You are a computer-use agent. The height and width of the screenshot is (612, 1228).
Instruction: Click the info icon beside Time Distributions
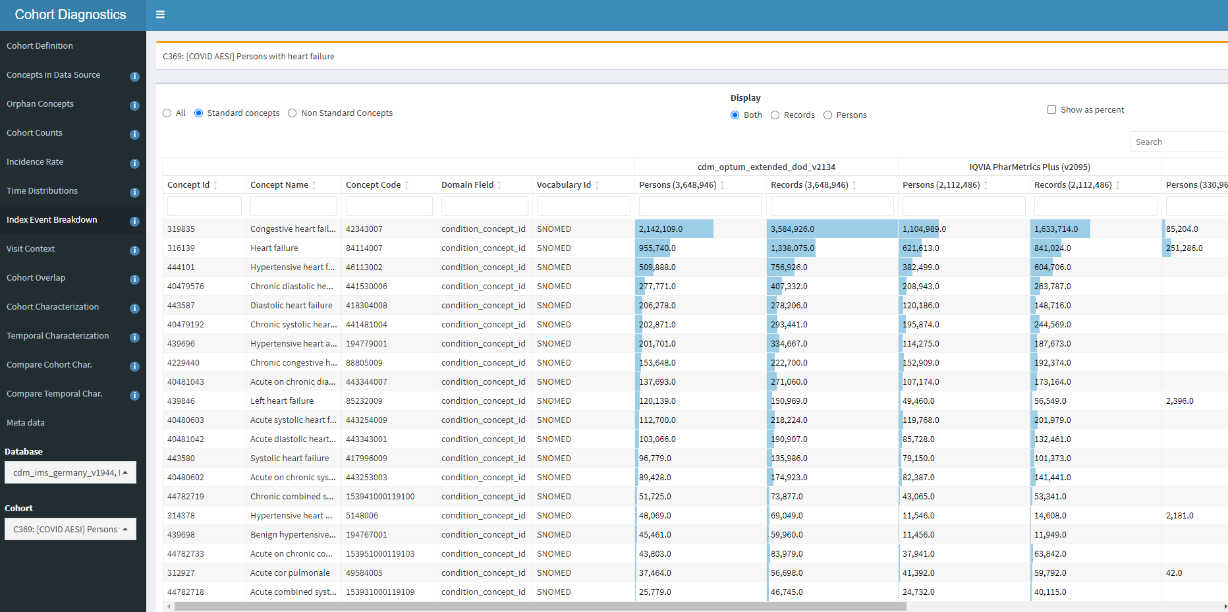coord(134,192)
